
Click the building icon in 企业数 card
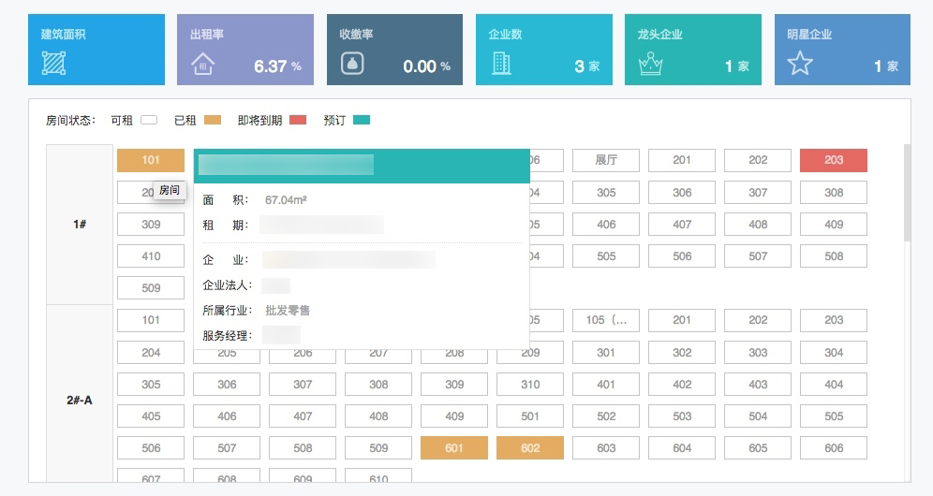click(501, 64)
